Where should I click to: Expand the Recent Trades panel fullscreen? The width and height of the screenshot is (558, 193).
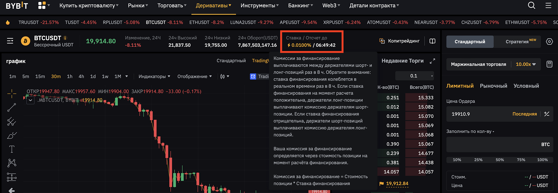click(432, 61)
